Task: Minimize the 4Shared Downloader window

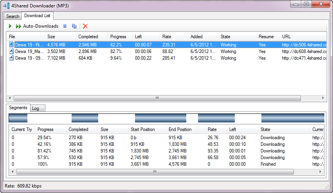Action: point(296,4)
